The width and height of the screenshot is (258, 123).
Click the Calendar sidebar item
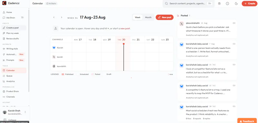[14, 70]
